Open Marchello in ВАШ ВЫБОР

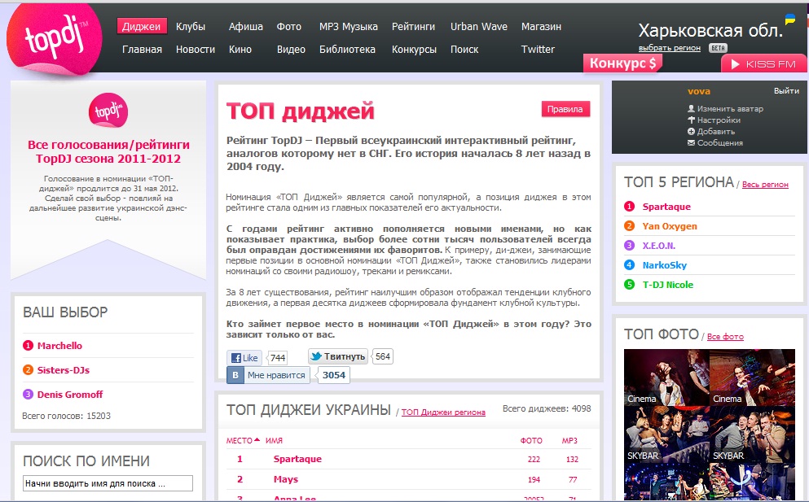click(59, 346)
